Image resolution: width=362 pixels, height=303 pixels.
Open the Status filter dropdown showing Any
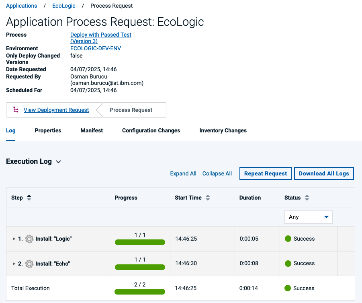(309, 217)
